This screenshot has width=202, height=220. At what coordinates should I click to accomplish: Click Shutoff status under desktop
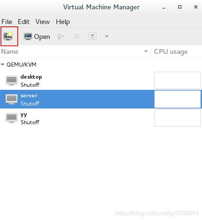[30, 85]
